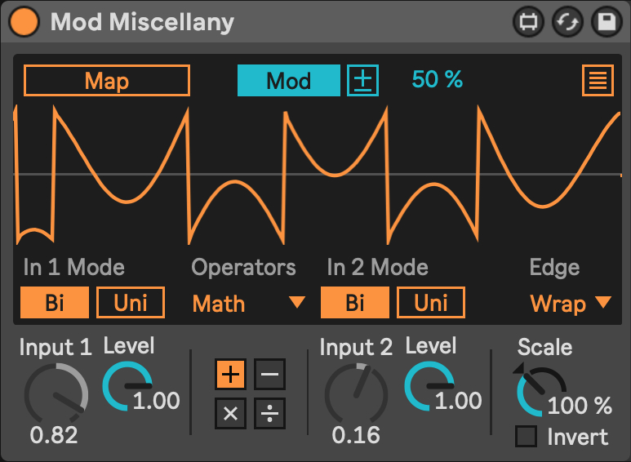
Task: Set In 1 Mode to Uni
Action: pos(131,303)
